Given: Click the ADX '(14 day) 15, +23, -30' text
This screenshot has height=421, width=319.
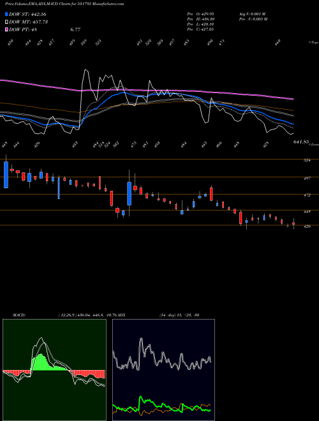Looking at the screenshot, I should pos(179,315).
